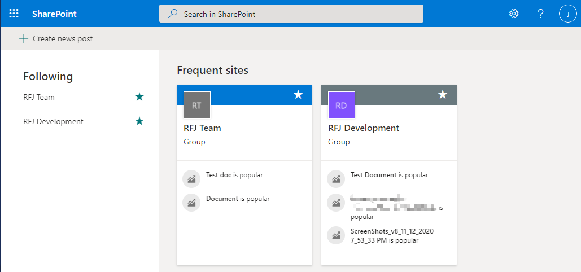Click trending icon beside Test Document
Viewport: 581px width, 272px height.
(x=336, y=179)
